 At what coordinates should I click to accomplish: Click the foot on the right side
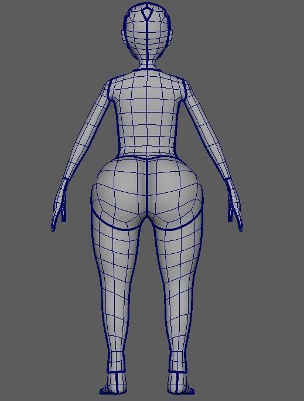click(x=180, y=383)
